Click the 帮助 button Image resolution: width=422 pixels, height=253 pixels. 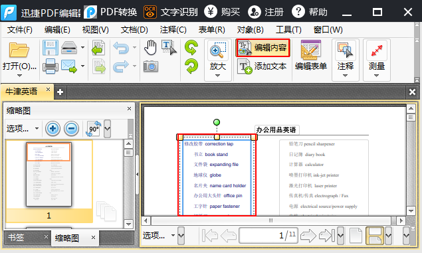(310, 12)
